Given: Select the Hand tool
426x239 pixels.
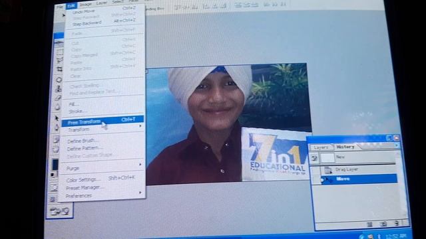Looking at the screenshot, I should (x=55, y=149).
